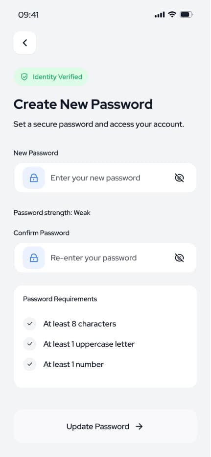Click the Password strength: Weak label

[52, 213]
